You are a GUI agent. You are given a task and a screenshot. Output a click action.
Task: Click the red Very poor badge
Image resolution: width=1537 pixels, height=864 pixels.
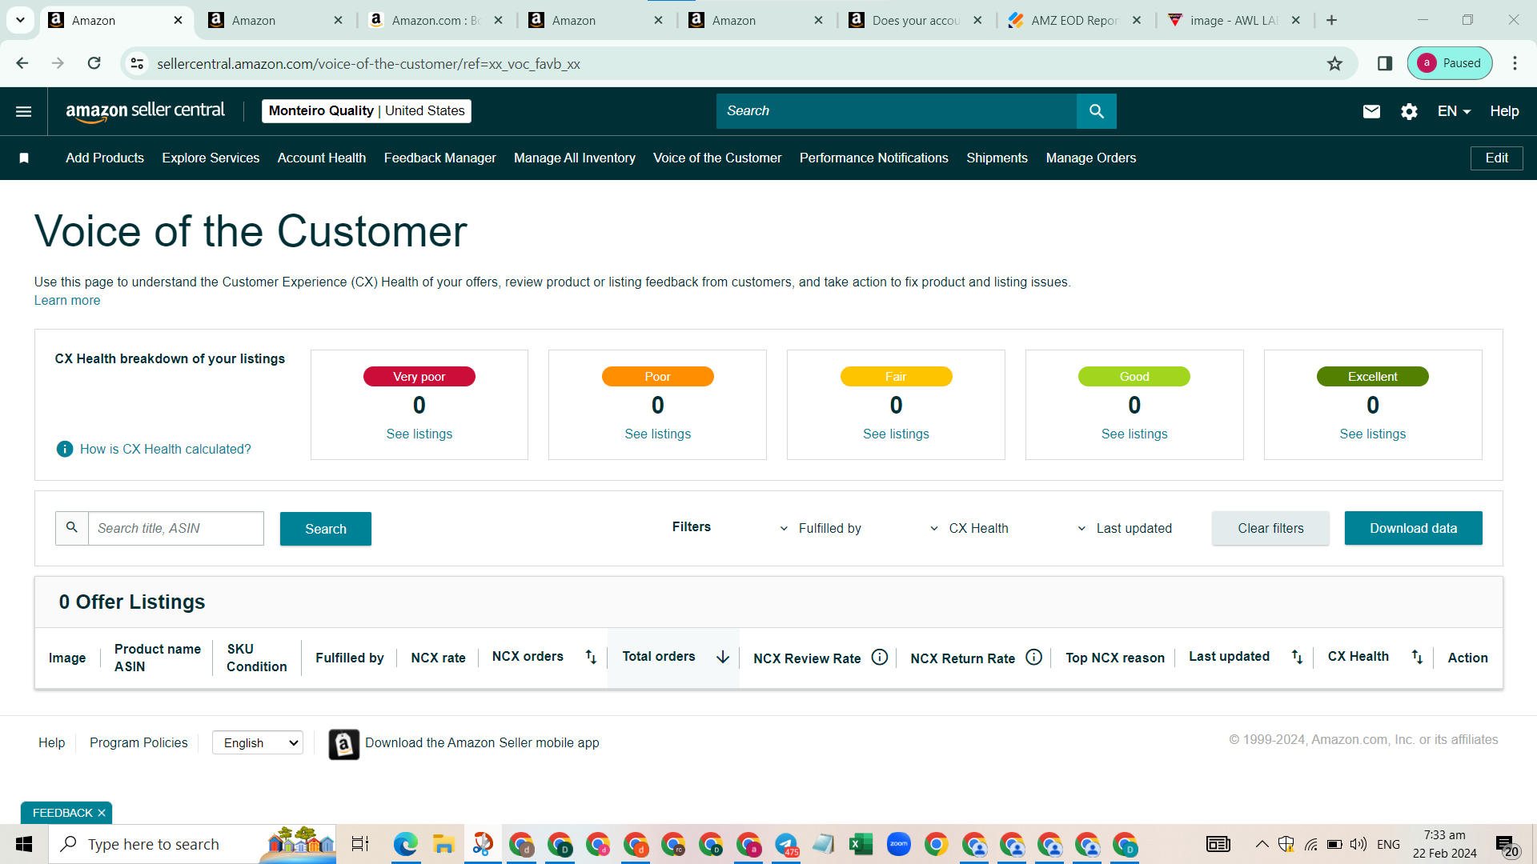(x=419, y=377)
